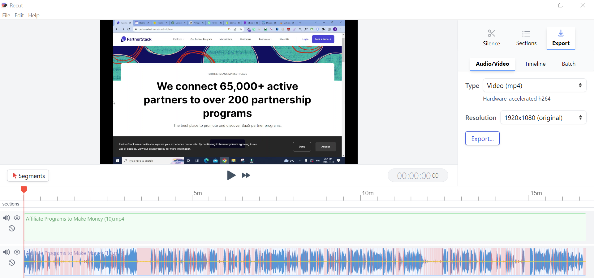Hide the Affiliate Programs video track
The height and width of the screenshot is (278, 594).
[x=17, y=218]
